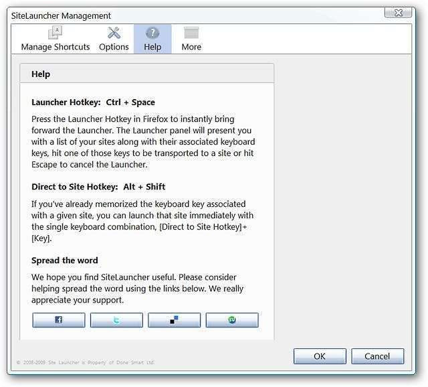Image resolution: width=428 pixels, height=387 pixels.
Task: Share SiteLauncher via the StumbleUpon button
Action: point(232,320)
